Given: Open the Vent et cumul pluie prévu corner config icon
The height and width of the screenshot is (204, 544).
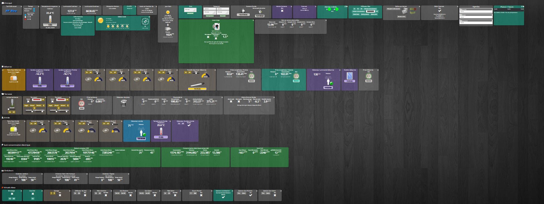Looking at the screenshot, I should point(326,20).
